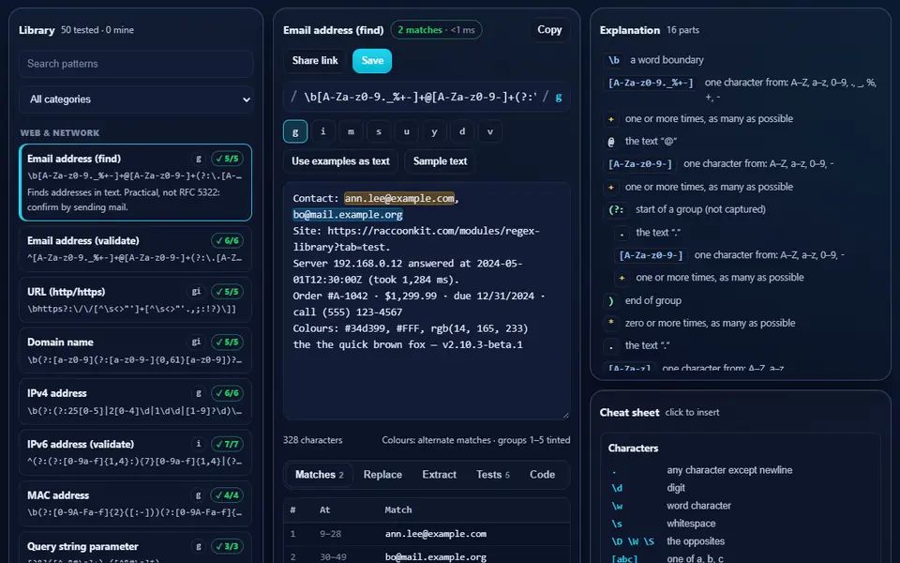Click the \b word boundary explanation token
The height and width of the screenshot is (563, 900).
[x=613, y=60]
